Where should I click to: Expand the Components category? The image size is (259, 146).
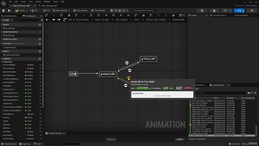[2, 62]
